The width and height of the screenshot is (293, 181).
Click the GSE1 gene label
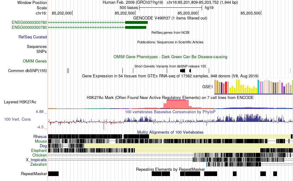[x=208, y=87]
